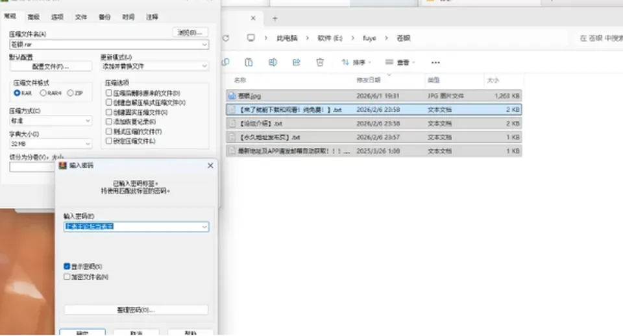623x336 pixels.
Task: Open archive name .rar dropdown arrow
Action: (x=204, y=45)
